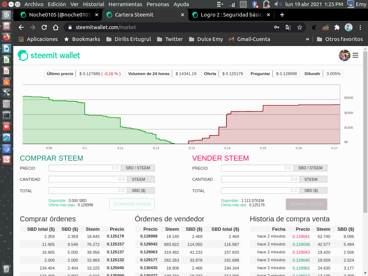368x276 pixels.
Task: Click the COMPRAR STEEM button
Action: point(132,204)
